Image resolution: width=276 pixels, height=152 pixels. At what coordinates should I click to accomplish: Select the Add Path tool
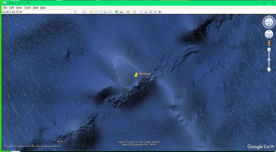101,12
